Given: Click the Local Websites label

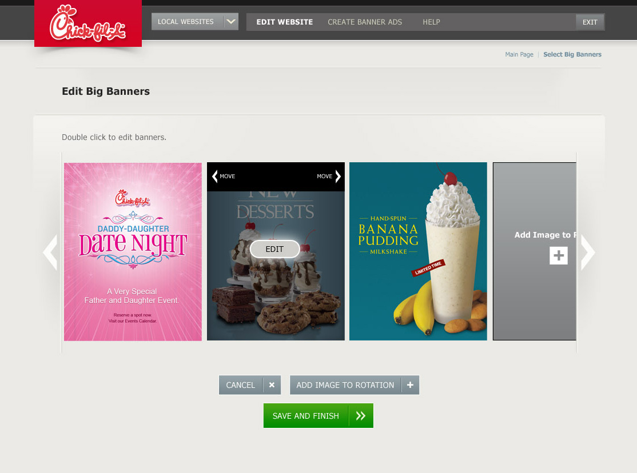Looking at the screenshot, I should [186, 22].
